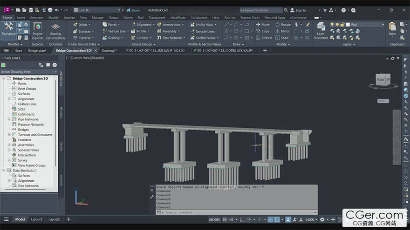
Task: Click the Share button
Action: pos(133,10)
